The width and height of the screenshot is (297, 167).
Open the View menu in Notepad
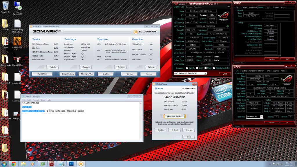click(43, 100)
